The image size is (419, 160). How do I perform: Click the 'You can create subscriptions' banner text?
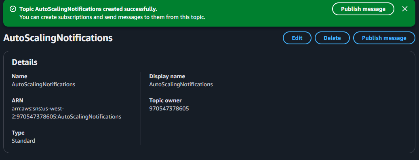[x=112, y=17]
